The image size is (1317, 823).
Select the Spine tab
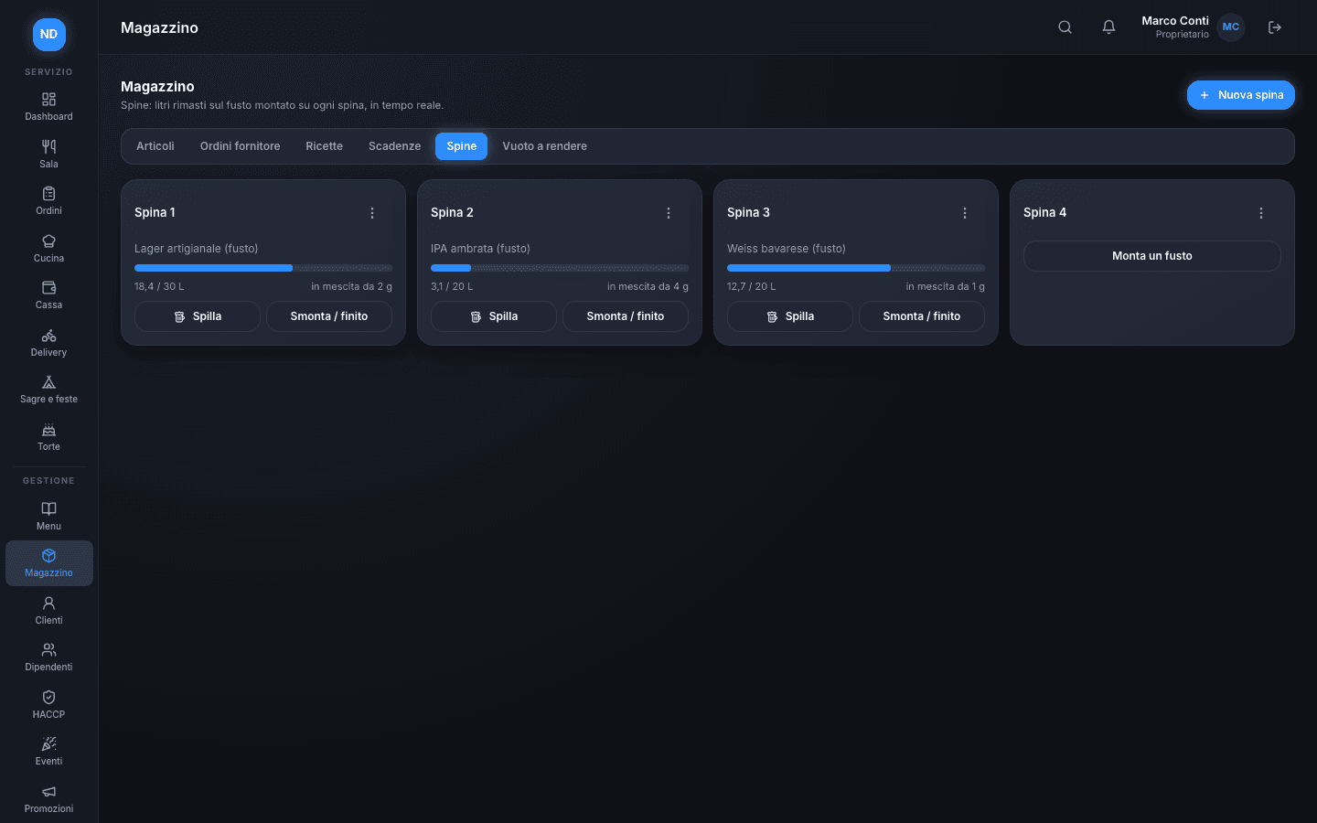pos(462,146)
